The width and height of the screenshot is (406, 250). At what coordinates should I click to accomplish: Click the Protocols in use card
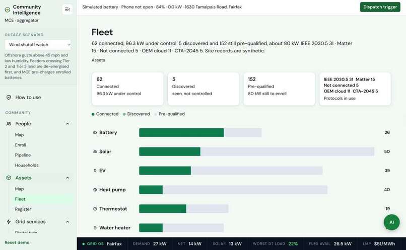[x=355, y=89]
